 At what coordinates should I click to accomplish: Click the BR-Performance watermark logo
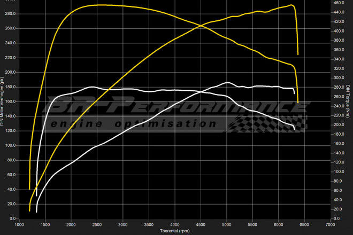coord(176,106)
